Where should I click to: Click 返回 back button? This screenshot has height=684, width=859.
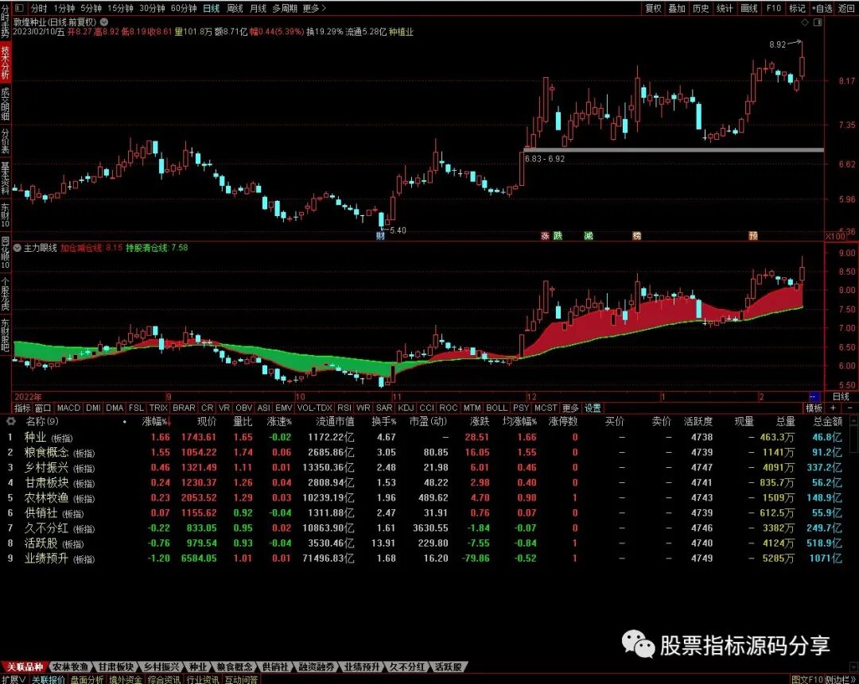pyautogui.click(x=846, y=8)
